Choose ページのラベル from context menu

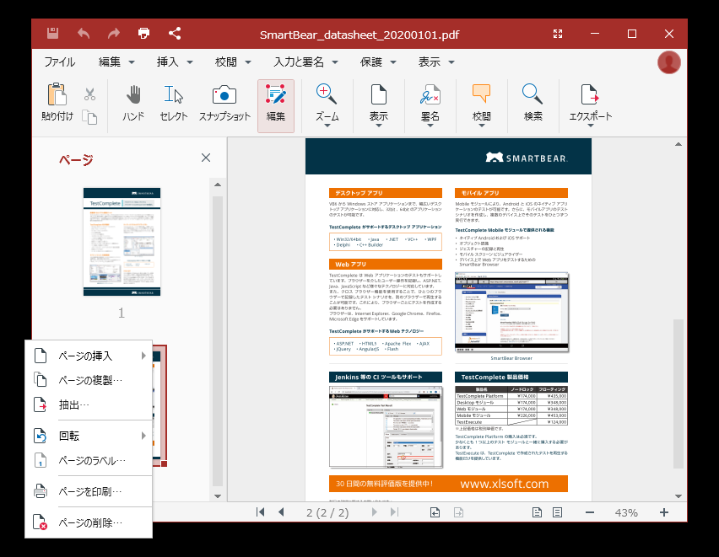pos(89,460)
